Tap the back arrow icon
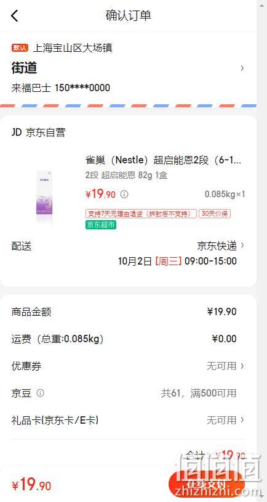 click(x=15, y=15)
